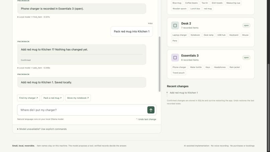This screenshot has height=152, width=270.
Task: Click the Essentials 3 box title
Action: [x=190, y=56]
